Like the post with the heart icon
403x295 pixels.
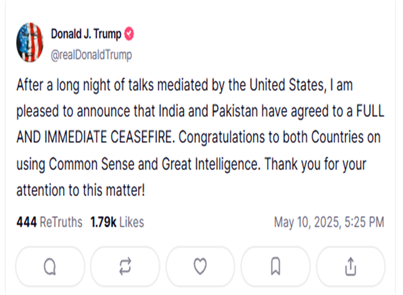pyautogui.click(x=200, y=267)
